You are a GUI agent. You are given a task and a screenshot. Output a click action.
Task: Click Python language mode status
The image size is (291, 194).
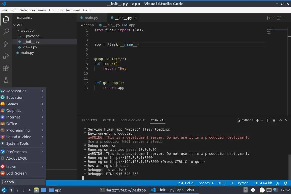coord(243,183)
